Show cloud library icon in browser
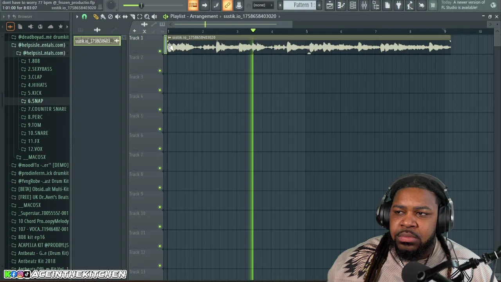The height and width of the screenshot is (282, 501). (50, 27)
